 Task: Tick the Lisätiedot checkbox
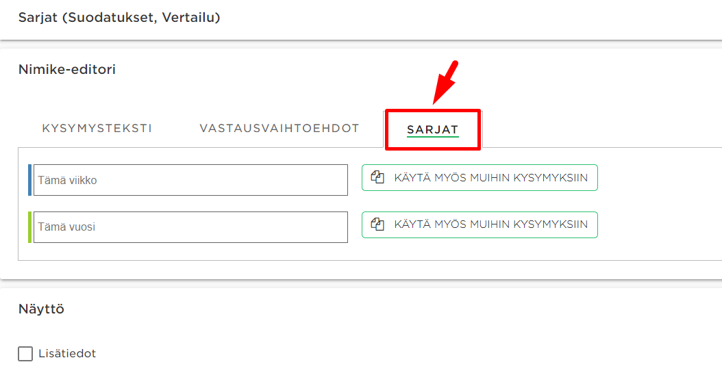pyautogui.click(x=25, y=354)
